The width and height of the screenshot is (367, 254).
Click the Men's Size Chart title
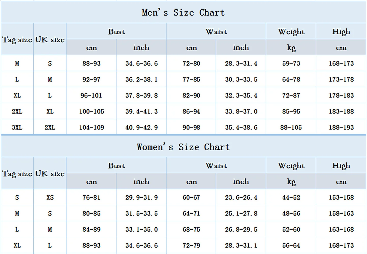coord(183,12)
